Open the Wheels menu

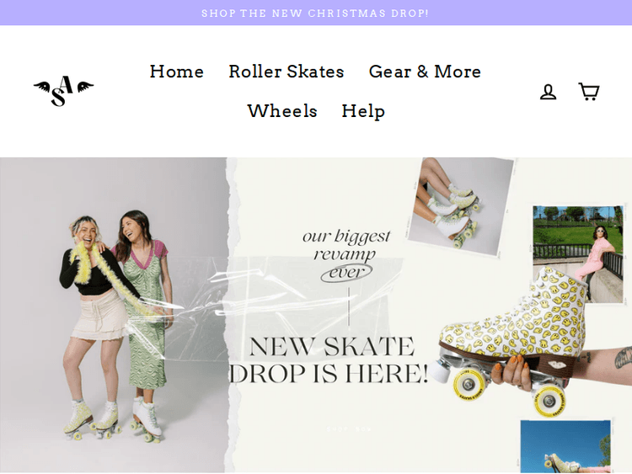click(x=281, y=111)
